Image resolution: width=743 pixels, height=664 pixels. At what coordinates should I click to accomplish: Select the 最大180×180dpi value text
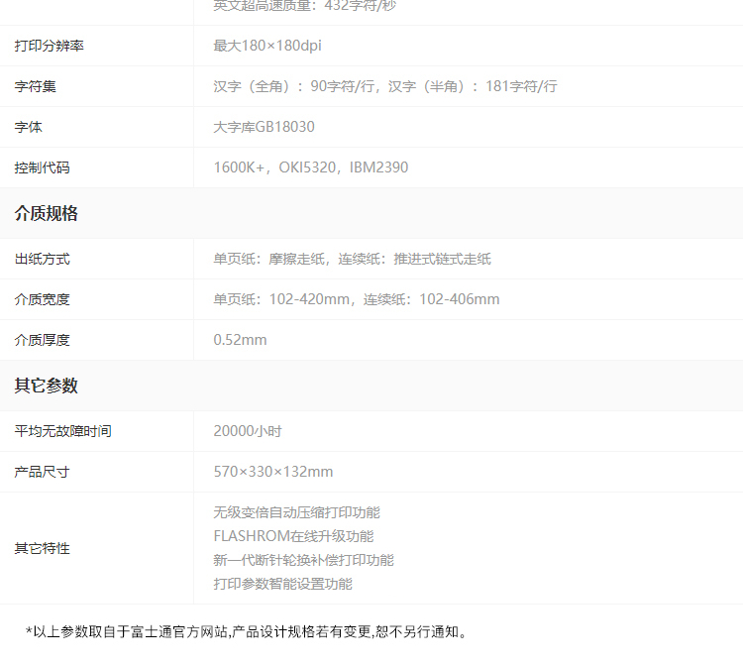[x=266, y=46]
